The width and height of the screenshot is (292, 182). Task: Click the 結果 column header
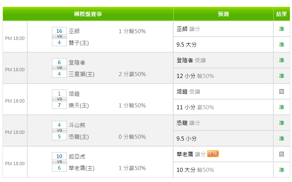[282, 14]
